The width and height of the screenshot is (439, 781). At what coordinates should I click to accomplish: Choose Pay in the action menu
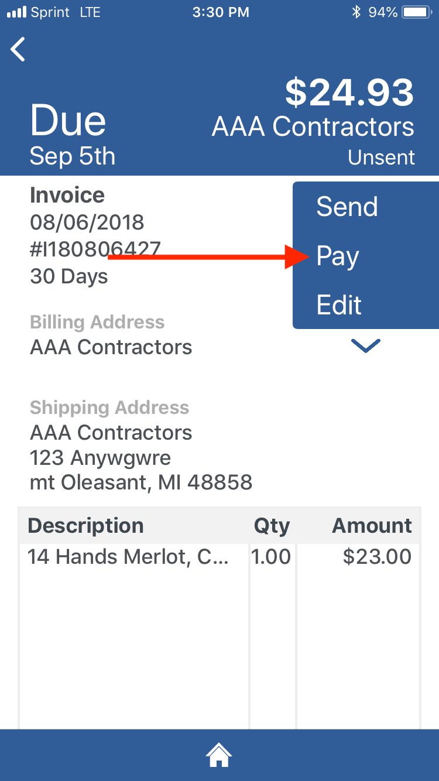[338, 256]
